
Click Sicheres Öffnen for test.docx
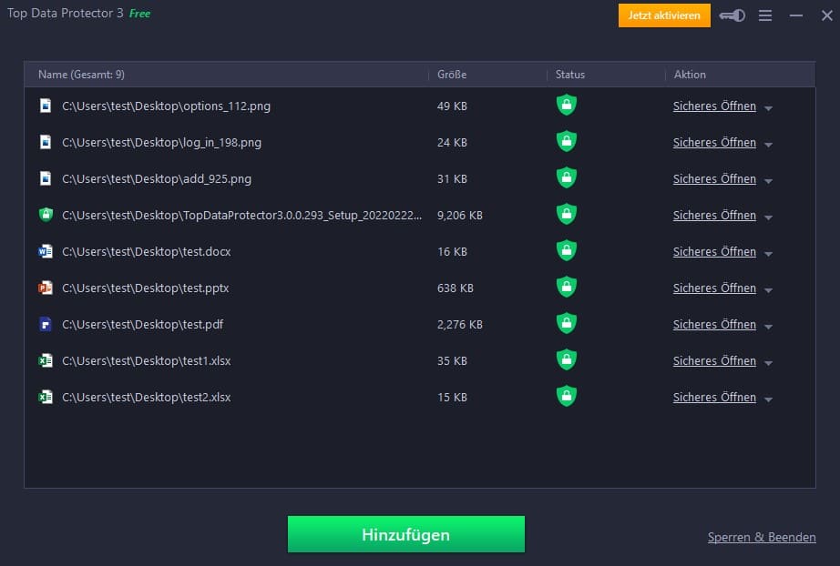714,251
